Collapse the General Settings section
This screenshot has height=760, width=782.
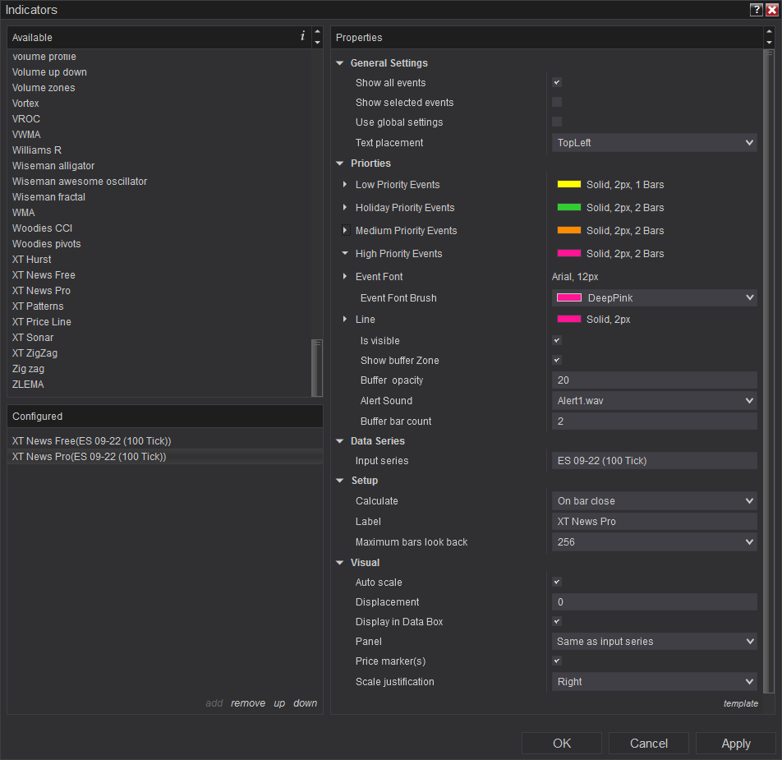point(340,62)
